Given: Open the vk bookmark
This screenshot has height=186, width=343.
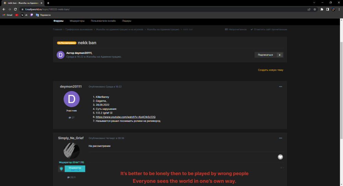Looking at the screenshot, I should pos(24,15).
